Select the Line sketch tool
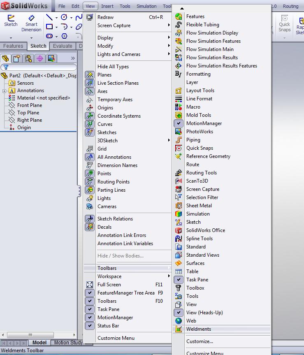The width and height of the screenshot is (304, 355). click(49, 17)
